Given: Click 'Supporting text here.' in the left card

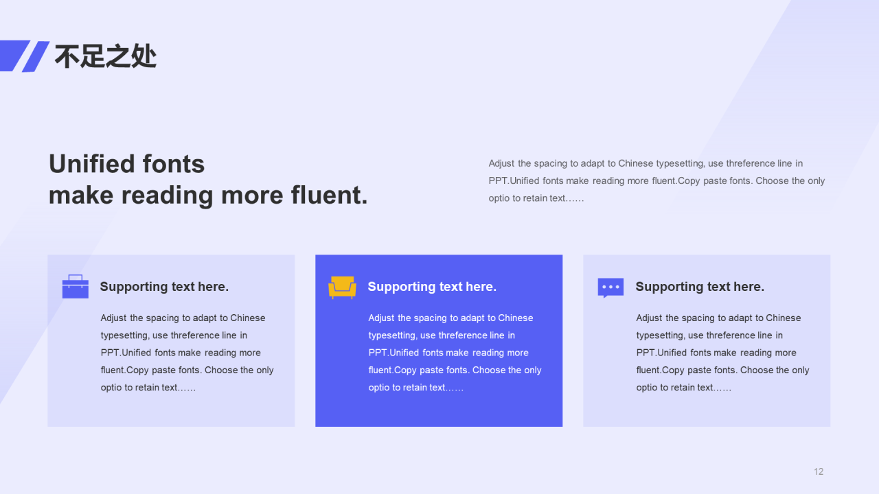Looking at the screenshot, I should click(x=164, y=287).
